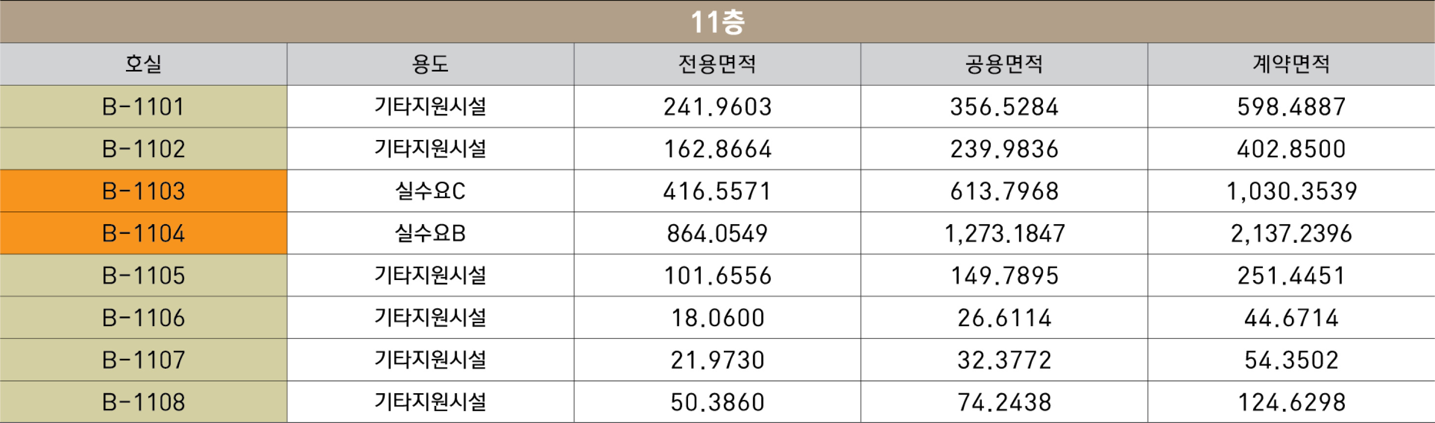Viewport: 1435px width, 423px height.
Task: Select room cell B-1105
Action: click(x=143, y=276)
